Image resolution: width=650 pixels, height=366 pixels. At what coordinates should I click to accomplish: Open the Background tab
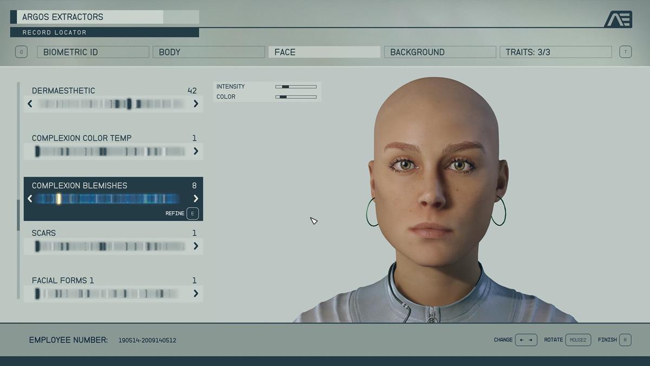(439, 52)
